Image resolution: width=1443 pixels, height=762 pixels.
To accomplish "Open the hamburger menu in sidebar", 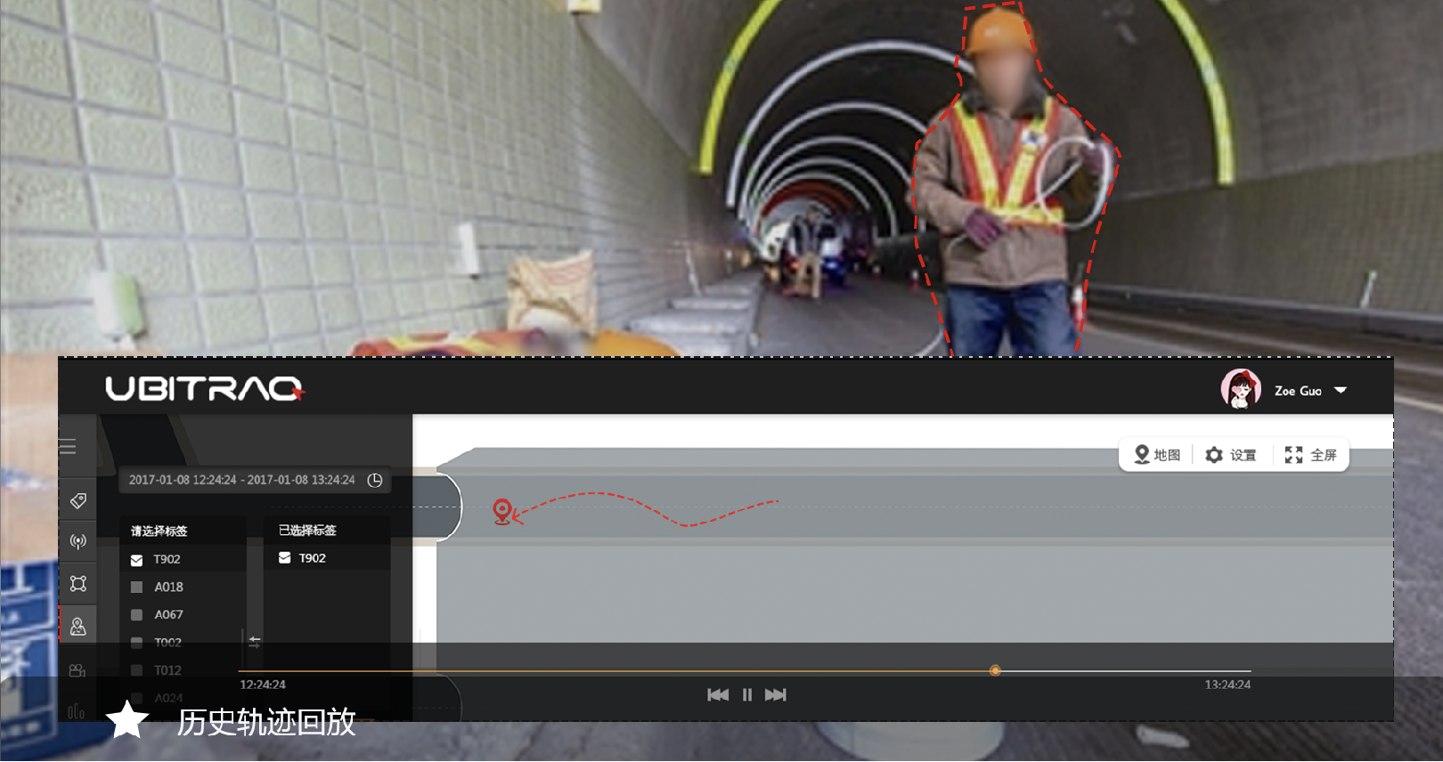I will (69, 447).
